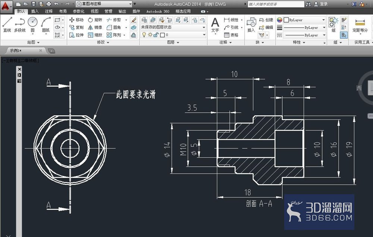This screenshot has height=237, width=373.
Task: Click the 组 (Group) tool icon
Action: click(x=333, y=25)
